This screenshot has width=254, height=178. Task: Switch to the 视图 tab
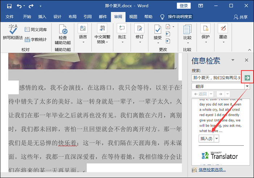click(133, 17)
